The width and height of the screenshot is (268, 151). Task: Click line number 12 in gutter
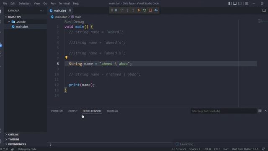pos(57,85)
